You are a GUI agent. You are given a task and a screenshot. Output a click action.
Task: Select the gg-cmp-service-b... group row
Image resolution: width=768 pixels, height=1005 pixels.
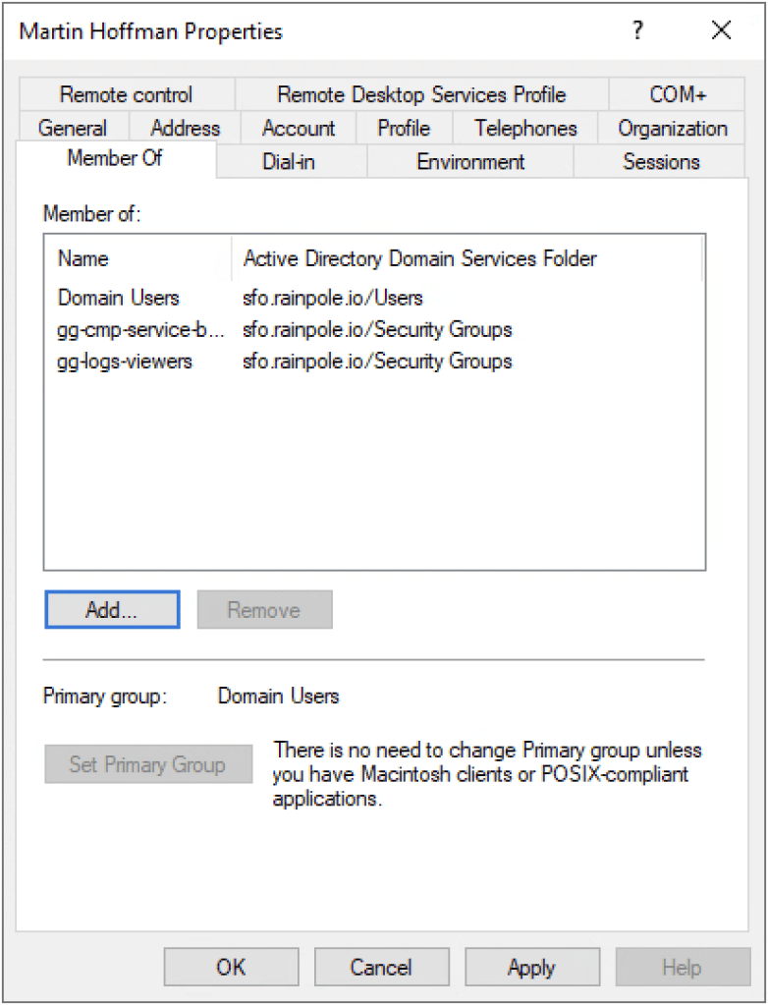[141, 329]
